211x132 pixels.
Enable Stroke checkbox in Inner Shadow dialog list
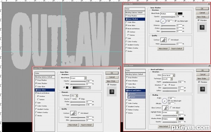click(x=126, y=51)
